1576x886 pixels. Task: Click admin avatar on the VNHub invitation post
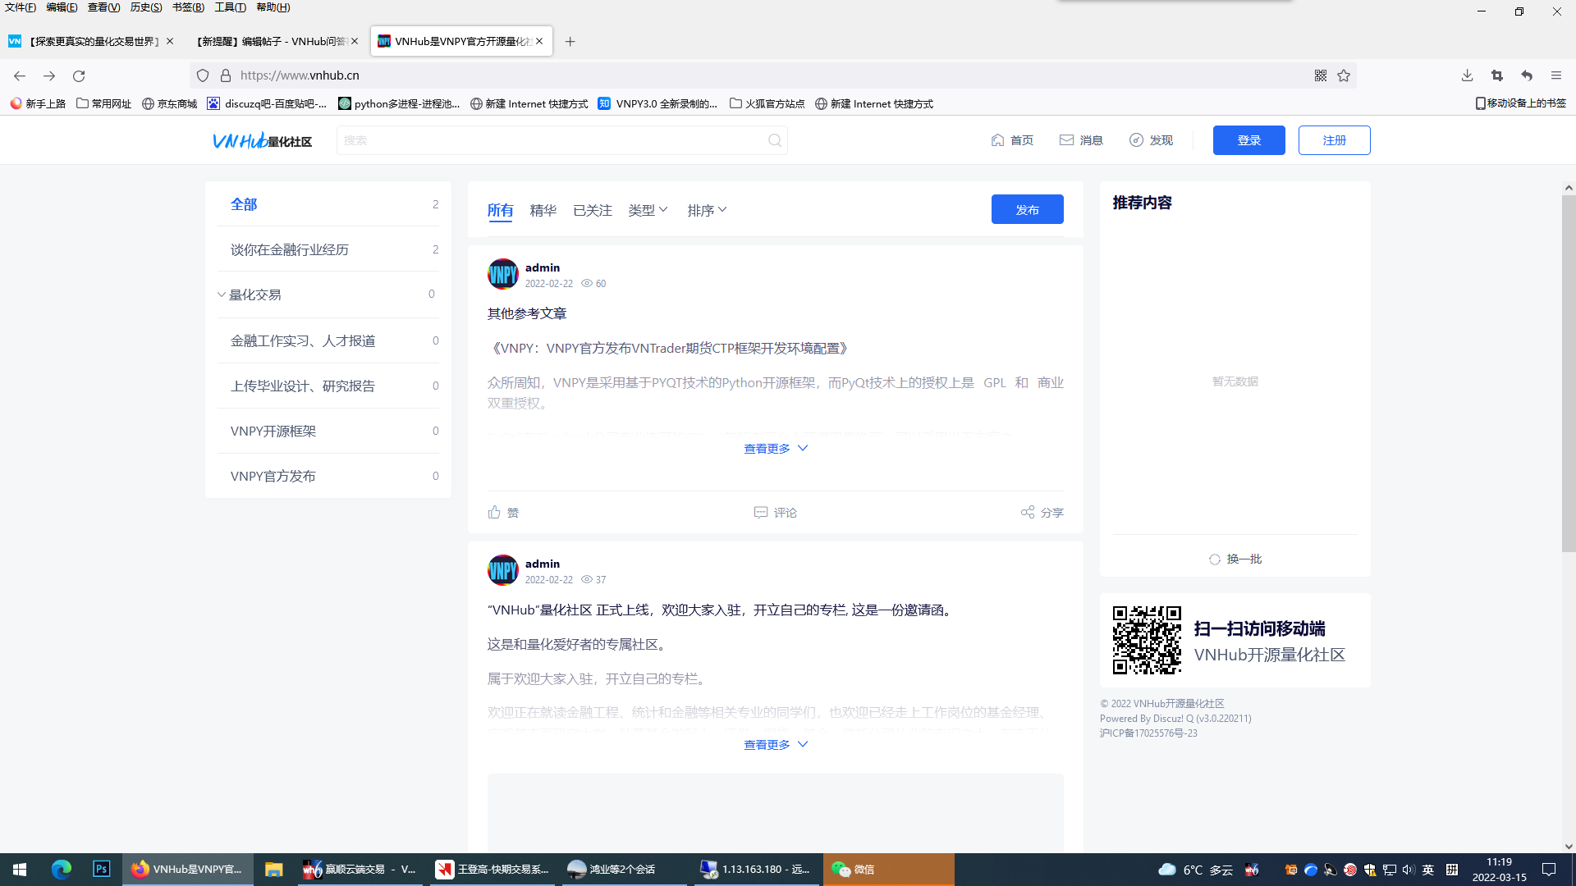[503, 570]
